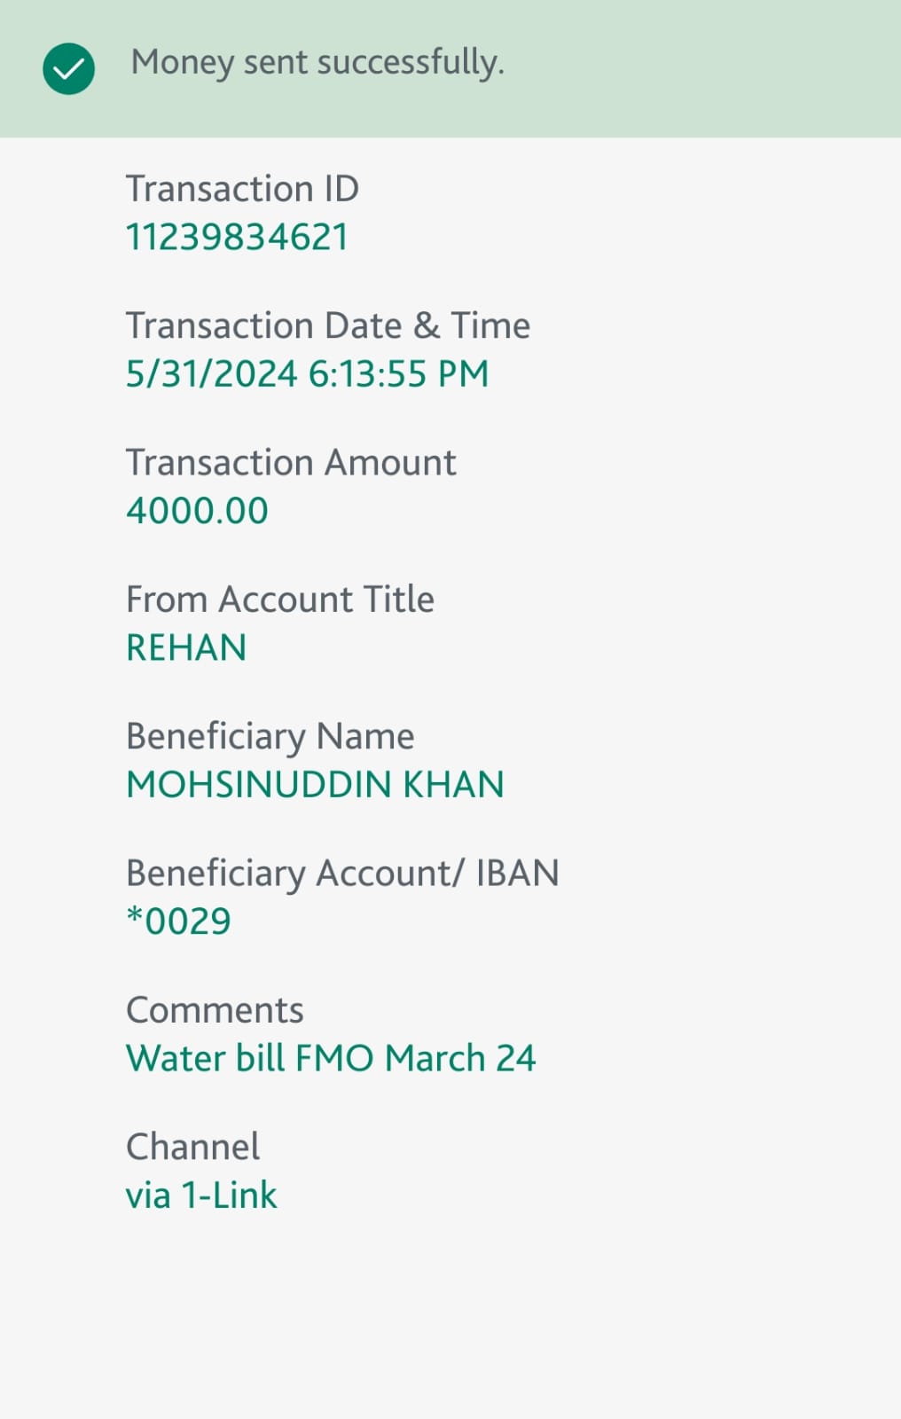
Task: Tap the 'via 1-Link' channel value
Action: [x=201, y=1196]
